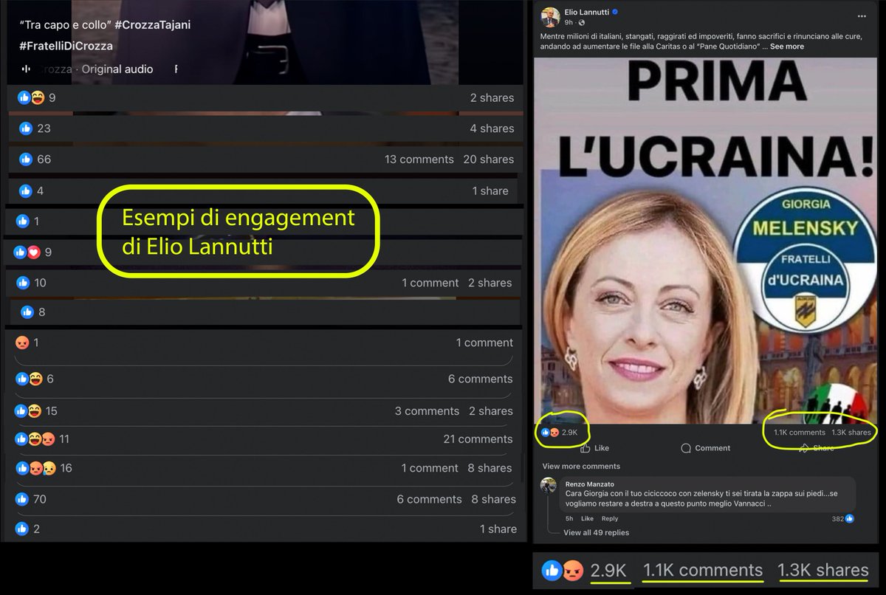The image size is (886, 595).
Task: Click the 9h timestamp on the post
Action: [569, 23]
